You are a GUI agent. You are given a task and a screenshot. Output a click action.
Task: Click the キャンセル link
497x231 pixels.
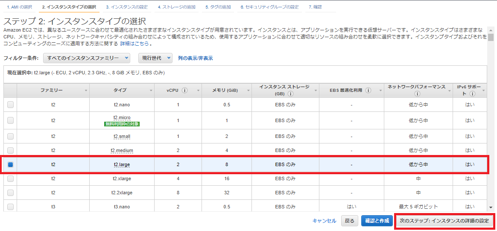(324, 221)
